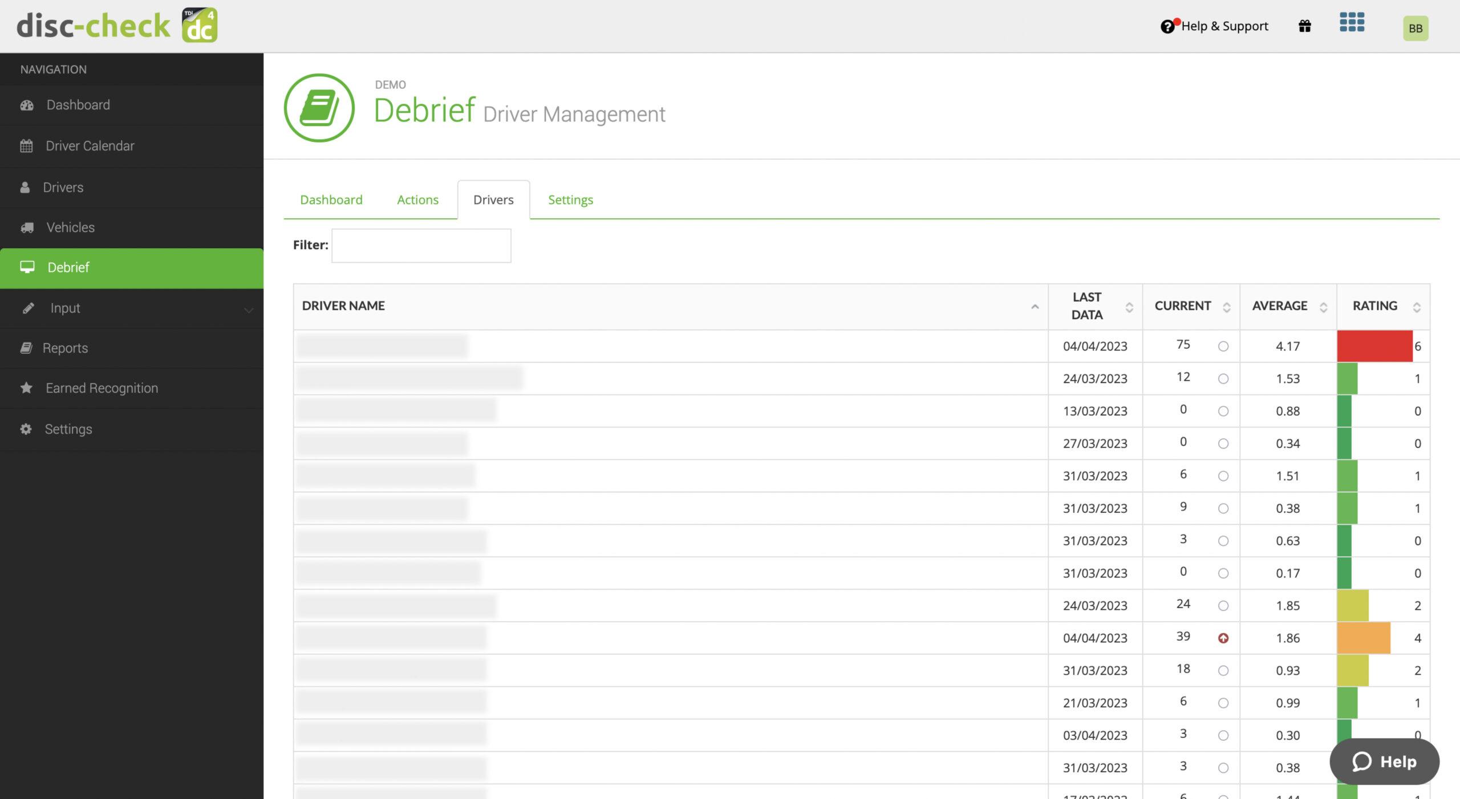Image resolution: width=1460 pixels, height=799 pixels.
Task: Sort by Last Data column arrows
Action: click(1129, 307)
